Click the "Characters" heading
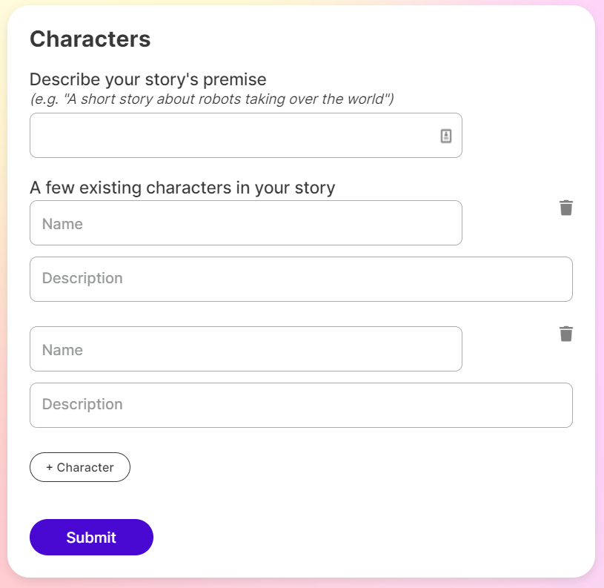Viewport: 604px width, 588px height. pyautogui.click(x=90, y=39)
